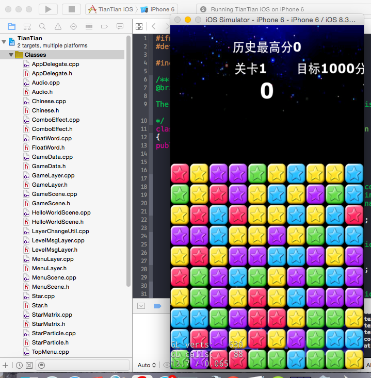Show the Debug navigator

(89, 26)
